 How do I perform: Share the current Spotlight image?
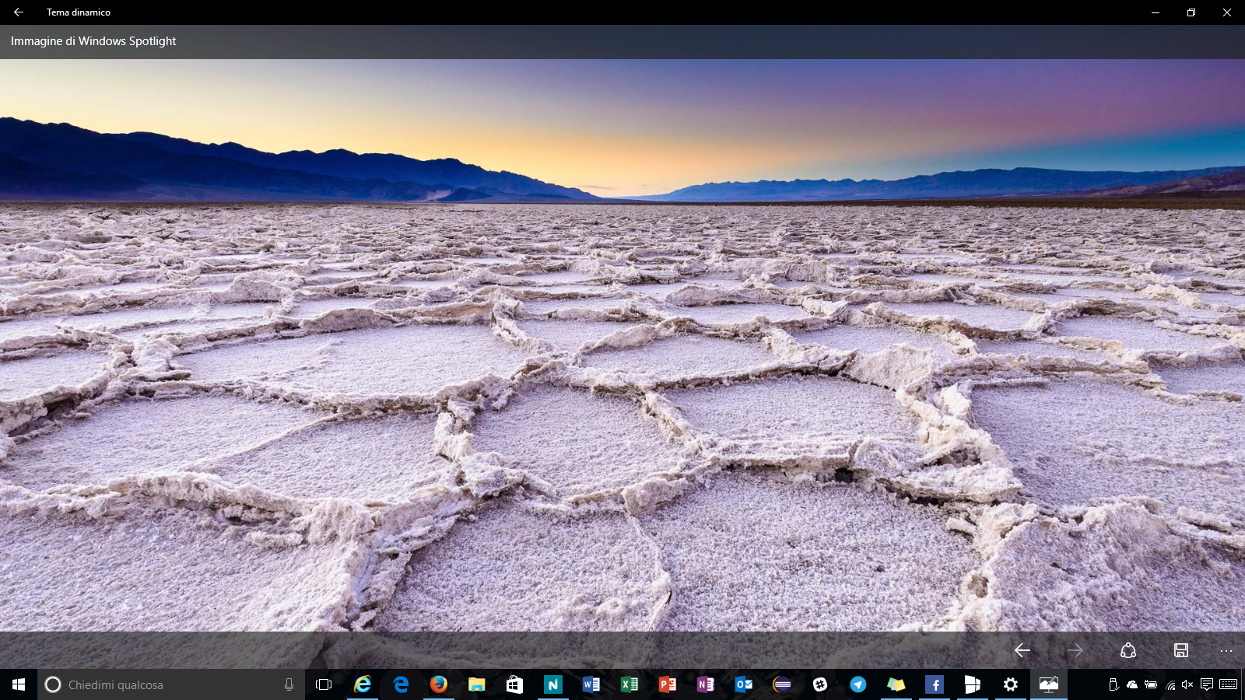(x=1128, y=650)
